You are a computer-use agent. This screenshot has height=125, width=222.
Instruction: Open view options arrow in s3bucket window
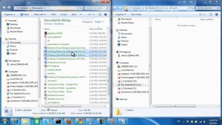204,15
